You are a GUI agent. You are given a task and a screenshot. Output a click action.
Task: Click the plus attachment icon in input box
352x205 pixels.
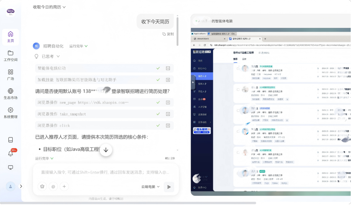pos(64,187)
